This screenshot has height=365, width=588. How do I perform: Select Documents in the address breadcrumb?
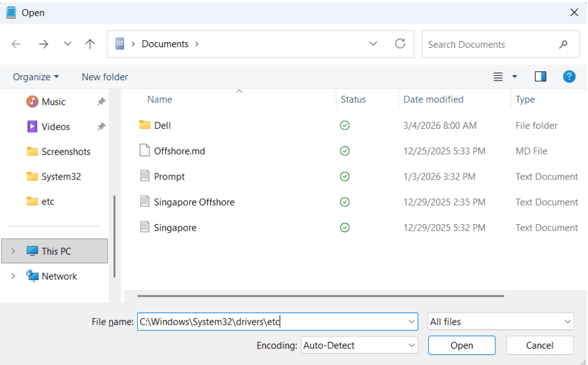[x=165, y=44]
